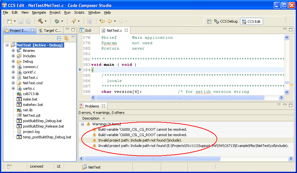
Task: Click the Save All toolbar icon
Action: pyautogui.click(x=28, y=21)
